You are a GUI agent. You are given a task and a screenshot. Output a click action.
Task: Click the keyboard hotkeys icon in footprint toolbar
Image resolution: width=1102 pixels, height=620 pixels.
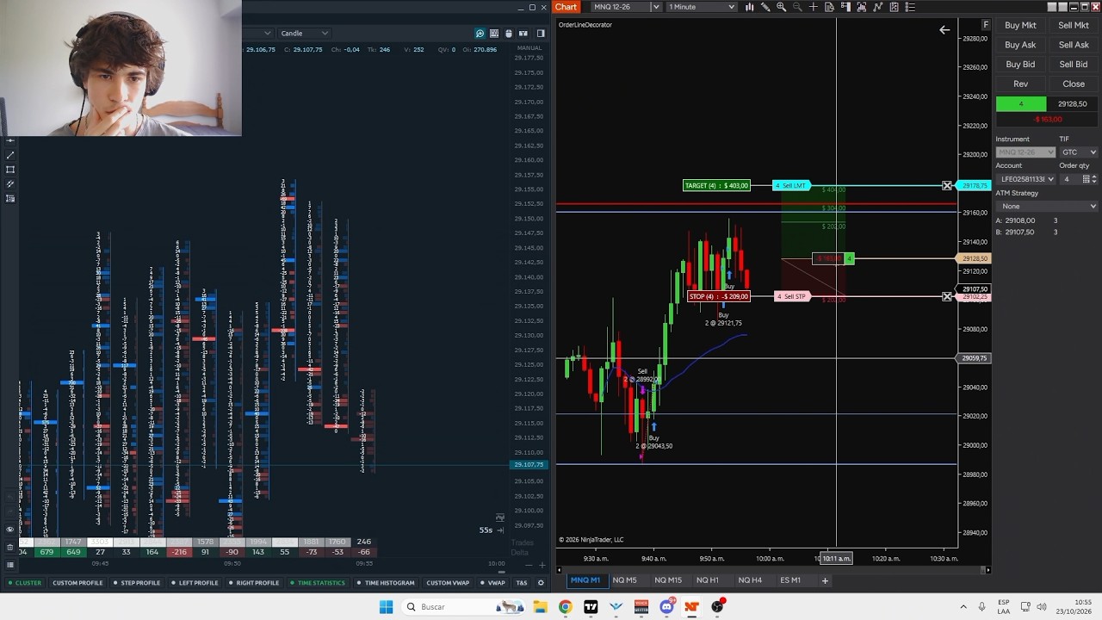tap(494, 34)
